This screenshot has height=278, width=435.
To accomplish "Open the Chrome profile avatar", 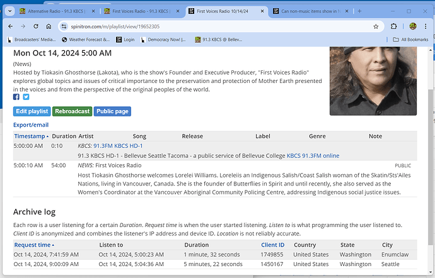I will pos(413,26).
